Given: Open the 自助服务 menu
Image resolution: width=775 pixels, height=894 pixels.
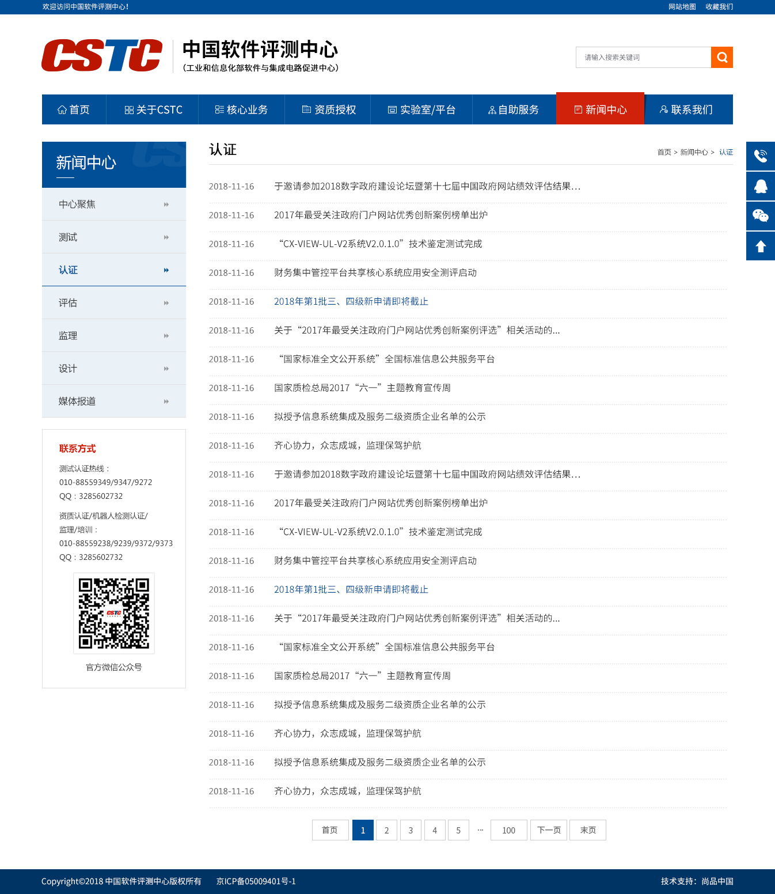Looking at the screenshot, I should [x=514, y=109].
